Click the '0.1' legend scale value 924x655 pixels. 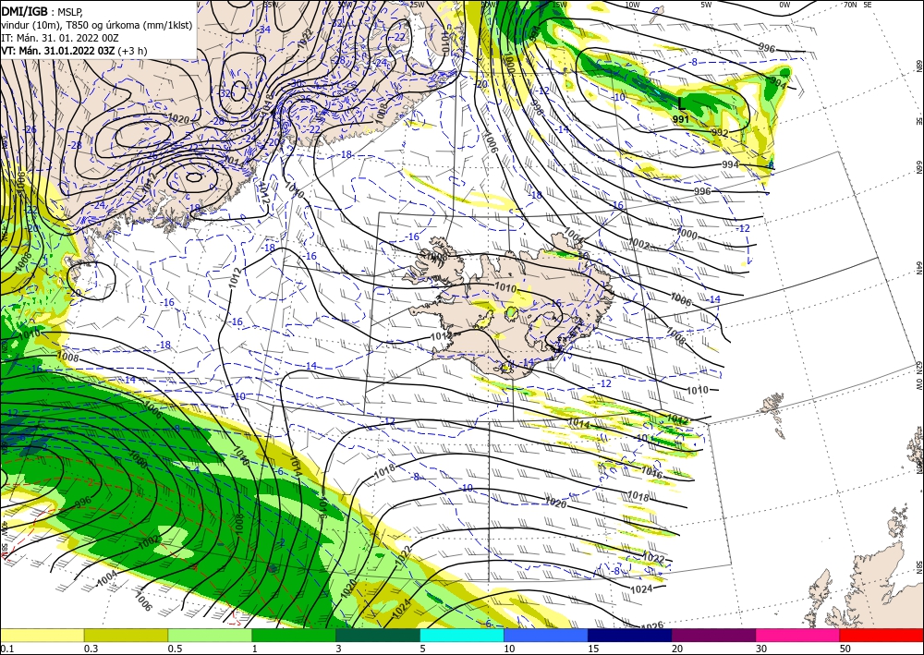tap(6, 649)
